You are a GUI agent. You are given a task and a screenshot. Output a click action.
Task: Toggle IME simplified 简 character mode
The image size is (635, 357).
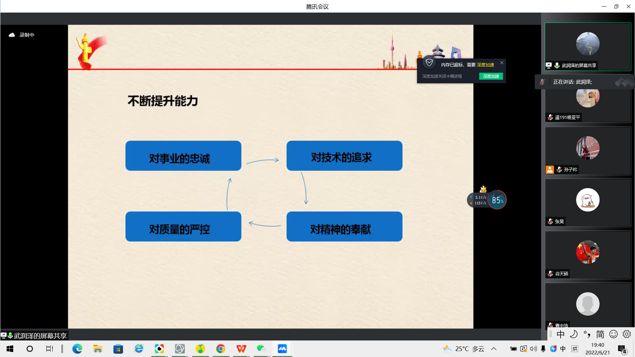point(600,334)
